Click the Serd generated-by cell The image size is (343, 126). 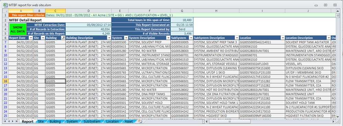[182, 29]
